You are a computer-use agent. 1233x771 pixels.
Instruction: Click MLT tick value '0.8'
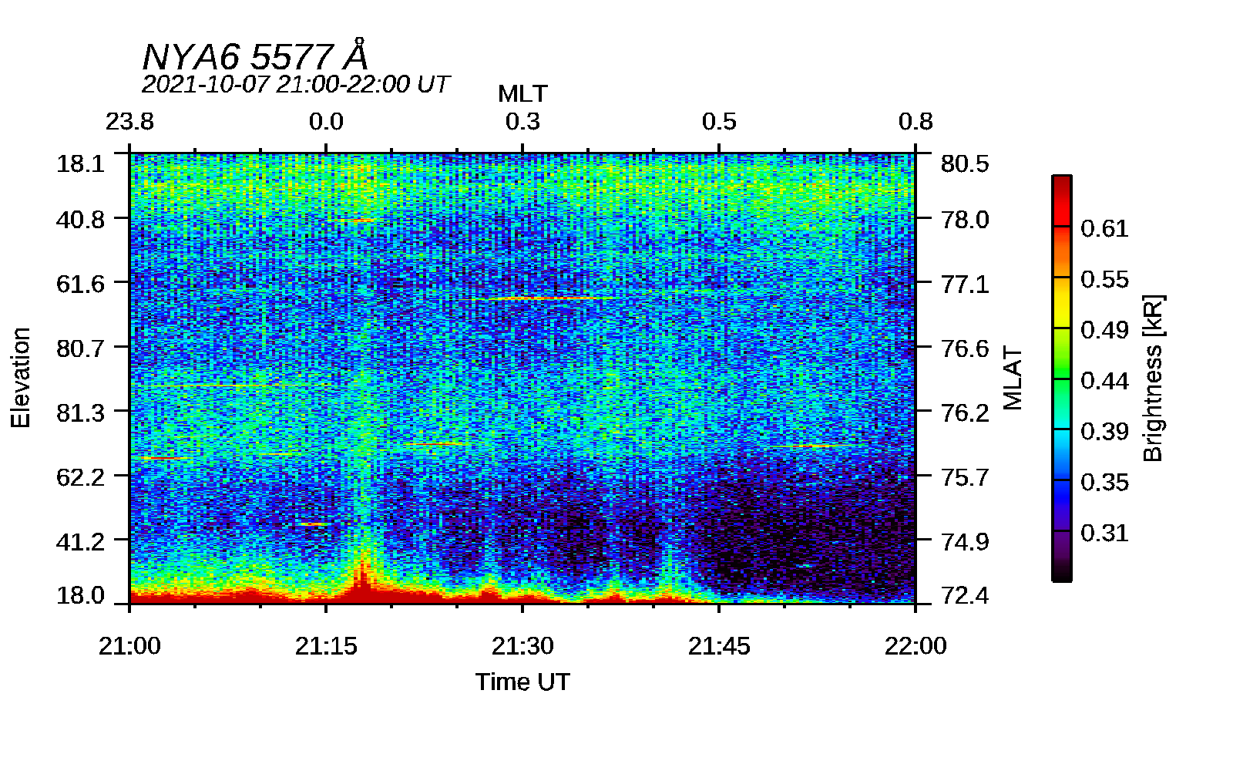(916, 121)
